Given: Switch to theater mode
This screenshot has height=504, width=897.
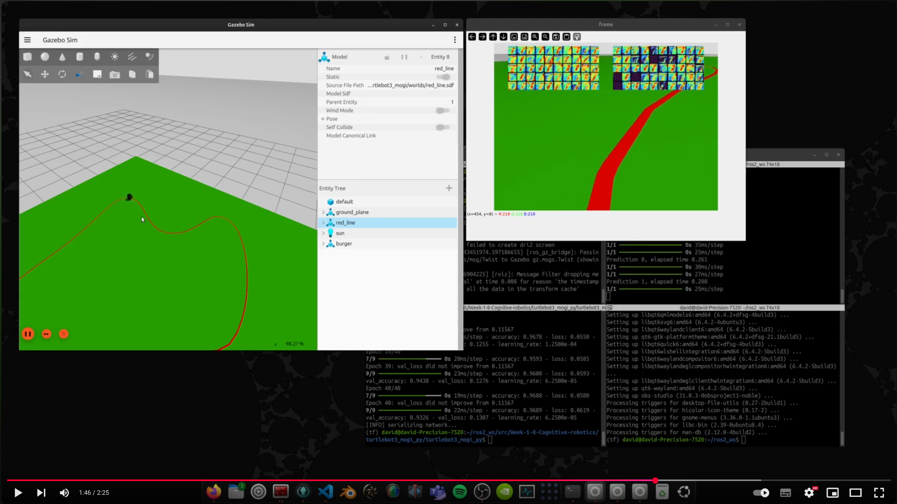Looking at the screenshot, I should [x=856, y=493].
